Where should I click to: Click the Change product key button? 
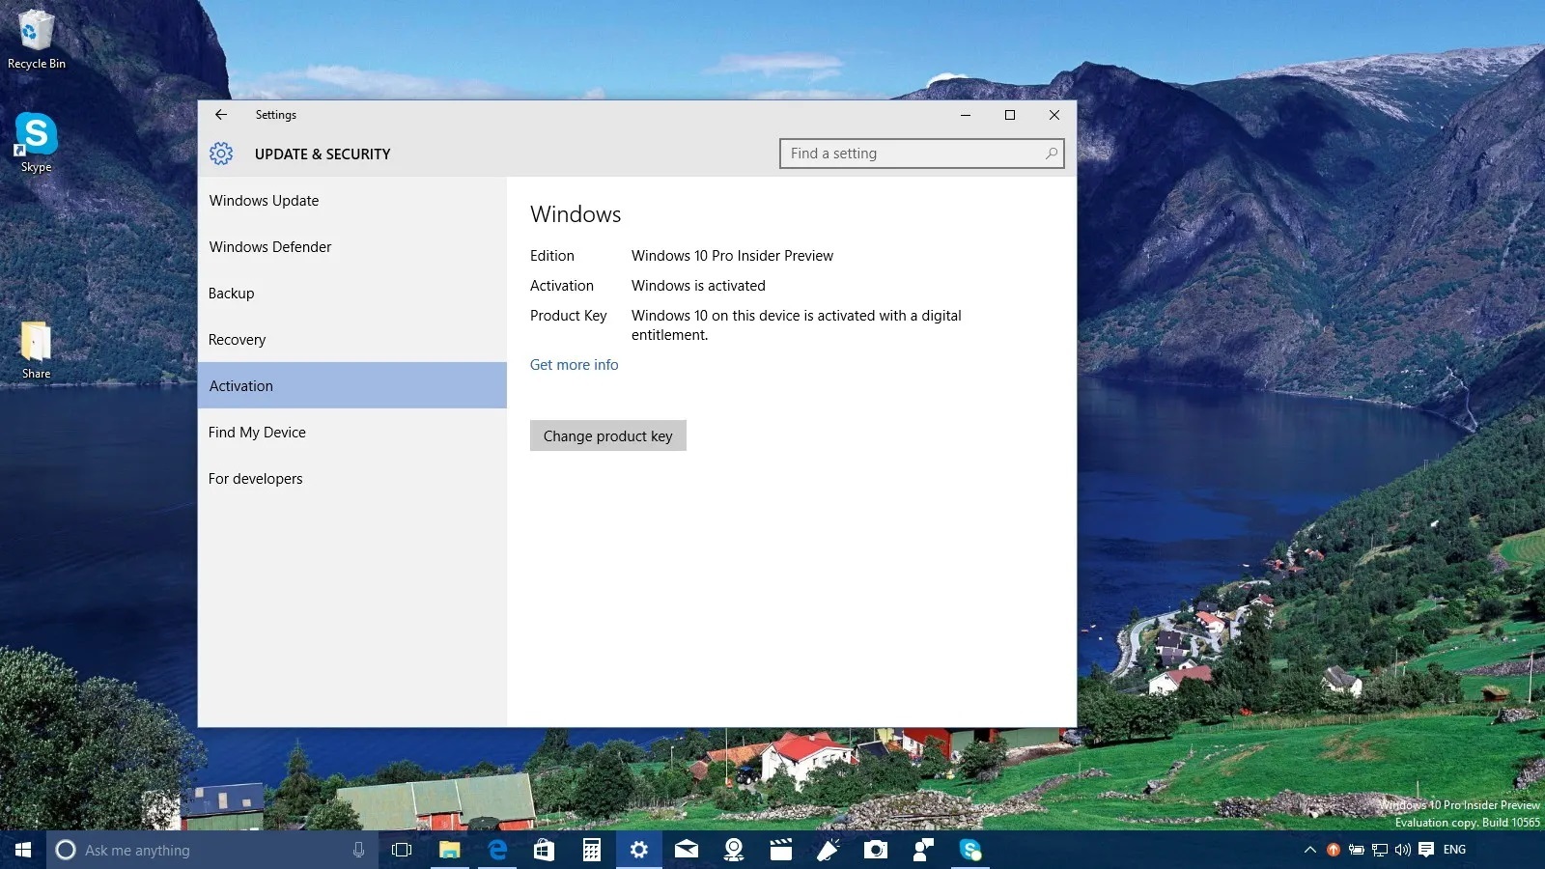pos(608,435)
